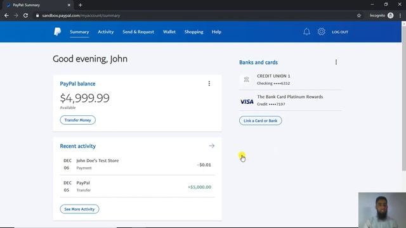Open the PayPal balance heading link
This screenshot has height=228, width=406.
point(77,84)
